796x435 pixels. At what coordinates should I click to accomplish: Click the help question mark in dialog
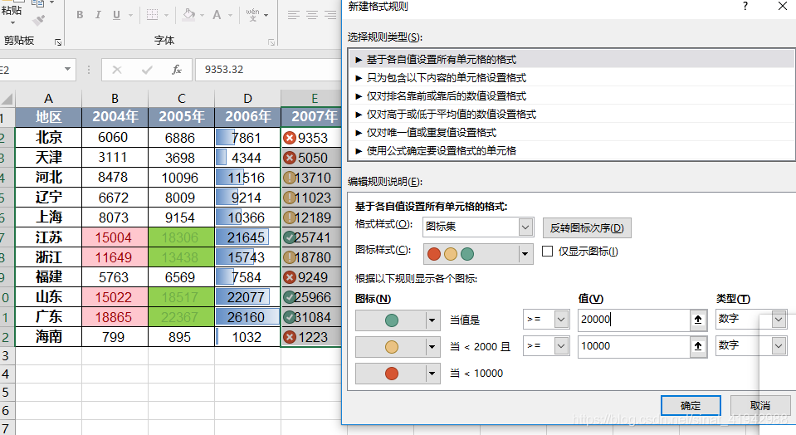coord(745,6)
